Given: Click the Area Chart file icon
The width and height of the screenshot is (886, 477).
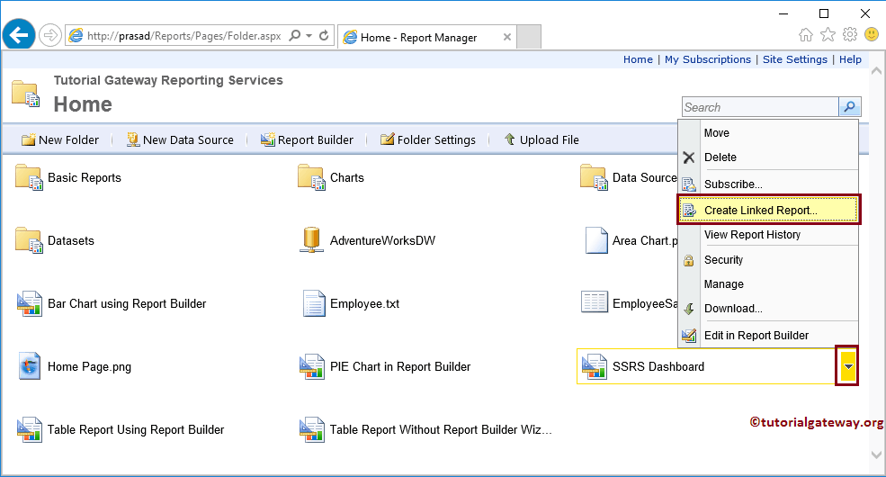Looking at the screenshot, I should click(596, 240).
